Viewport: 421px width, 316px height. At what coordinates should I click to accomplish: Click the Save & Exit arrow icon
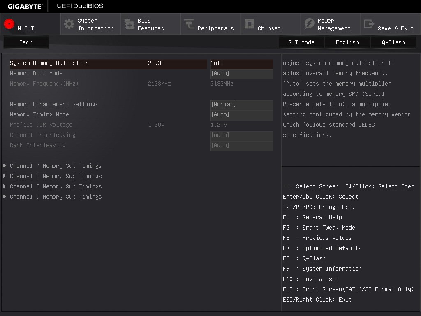pos(369,23)
